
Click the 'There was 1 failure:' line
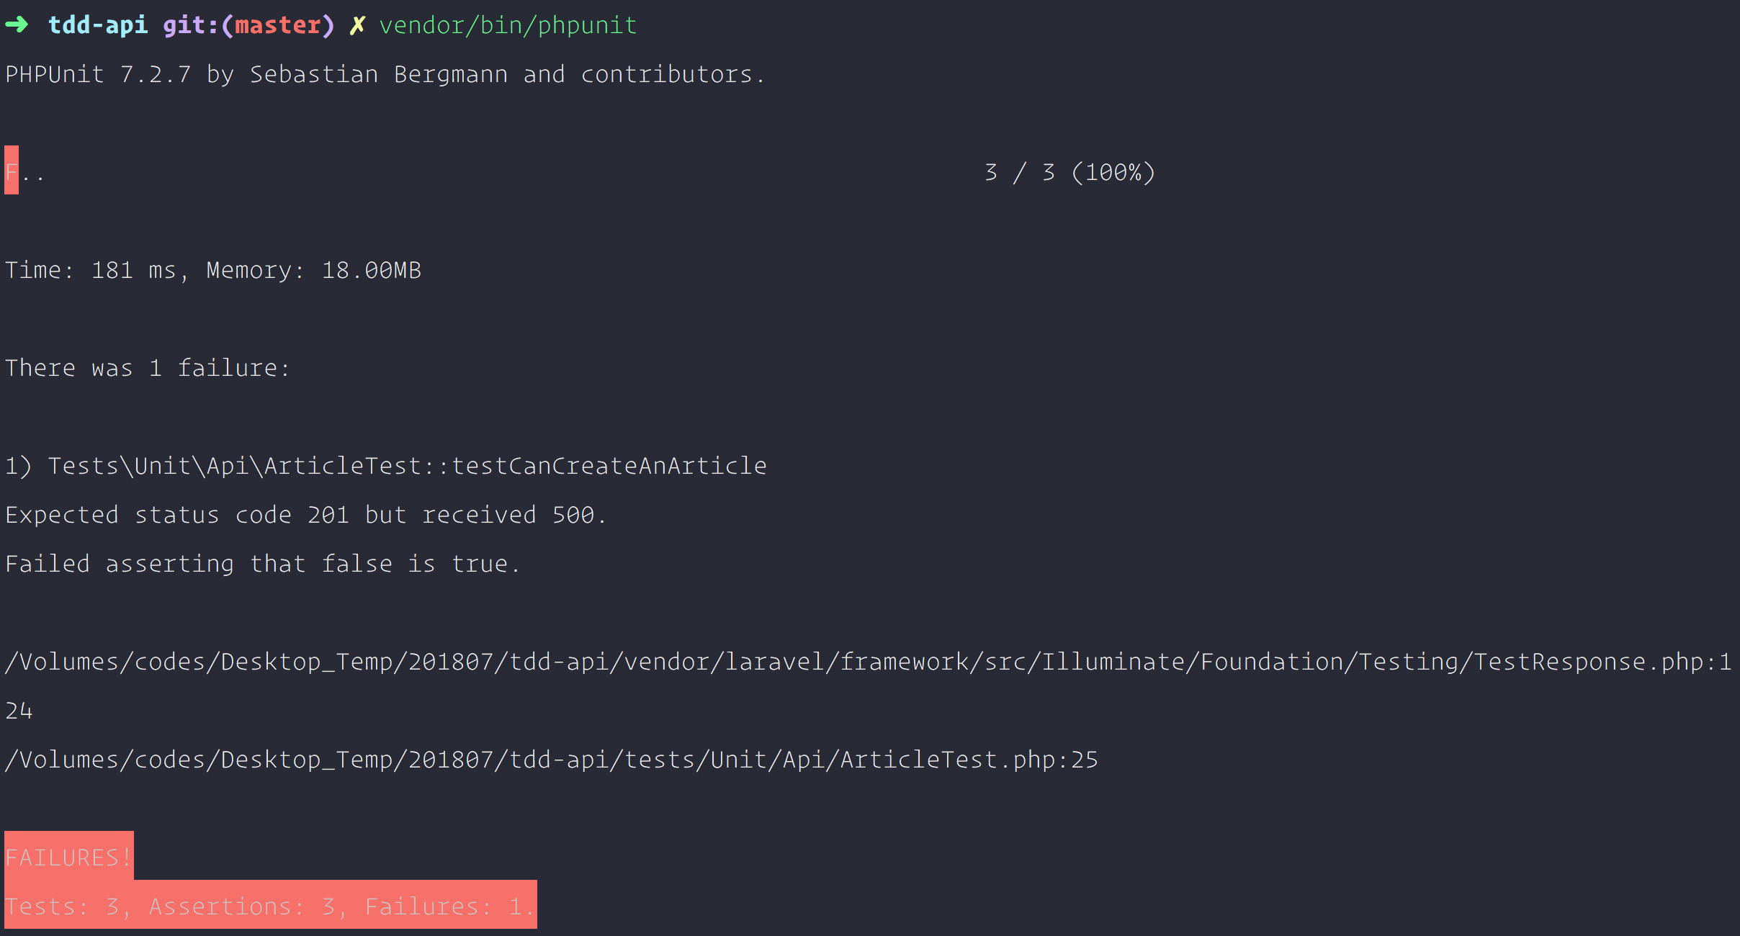[x=148, y=369]
